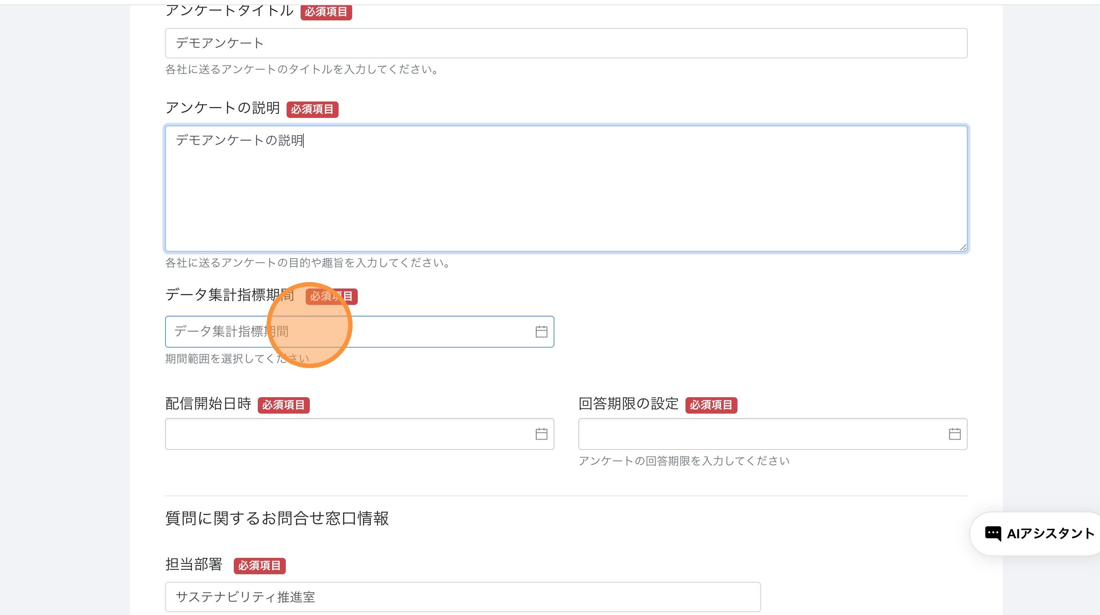Click inside the アンケートの説明 textarea
This screenshot has height=615, width=1100.
click(x=566, y=192)
